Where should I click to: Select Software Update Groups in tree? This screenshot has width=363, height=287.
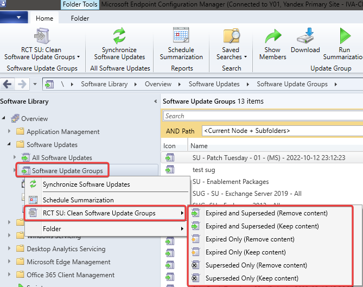point(62,170)
